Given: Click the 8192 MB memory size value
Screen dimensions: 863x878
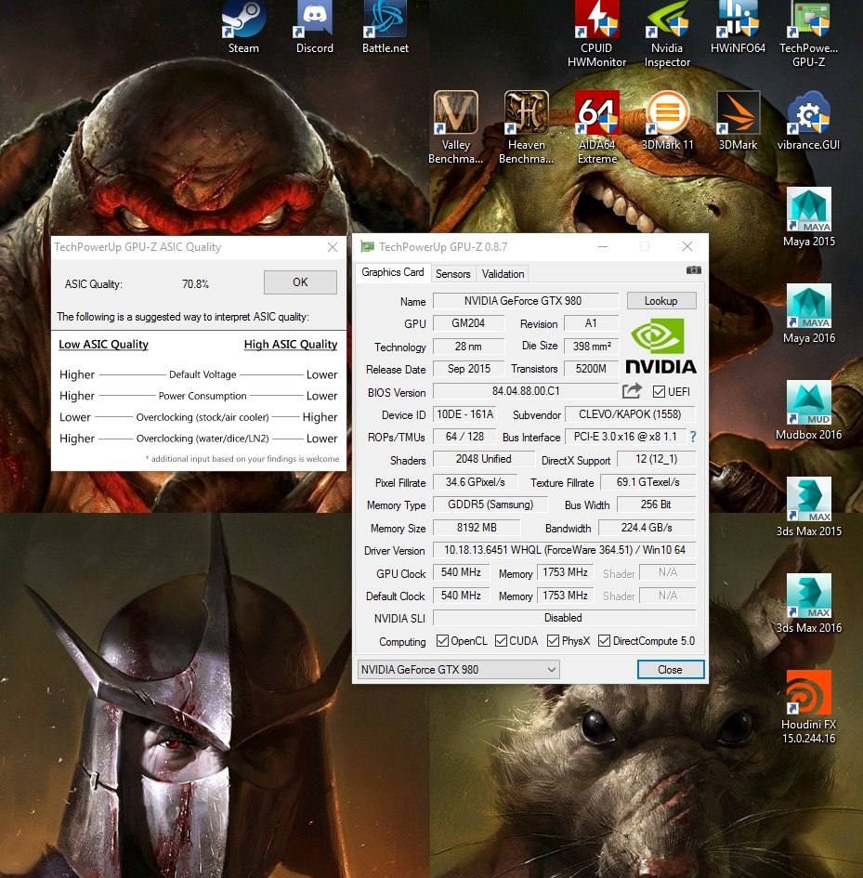Looking at the screenshot, I should (477, 528).
